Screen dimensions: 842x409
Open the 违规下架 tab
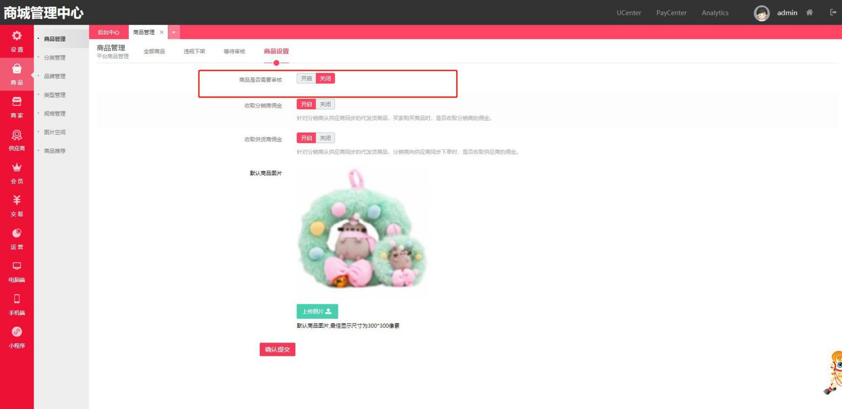(x=194, y=52)
